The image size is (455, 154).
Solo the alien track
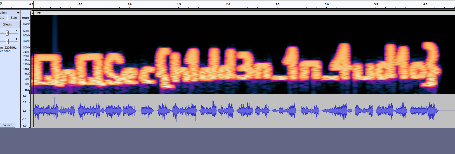[x=14, y=18]
